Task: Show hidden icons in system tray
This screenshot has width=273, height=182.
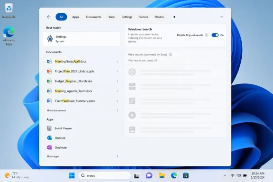Action: pos(225,175)
